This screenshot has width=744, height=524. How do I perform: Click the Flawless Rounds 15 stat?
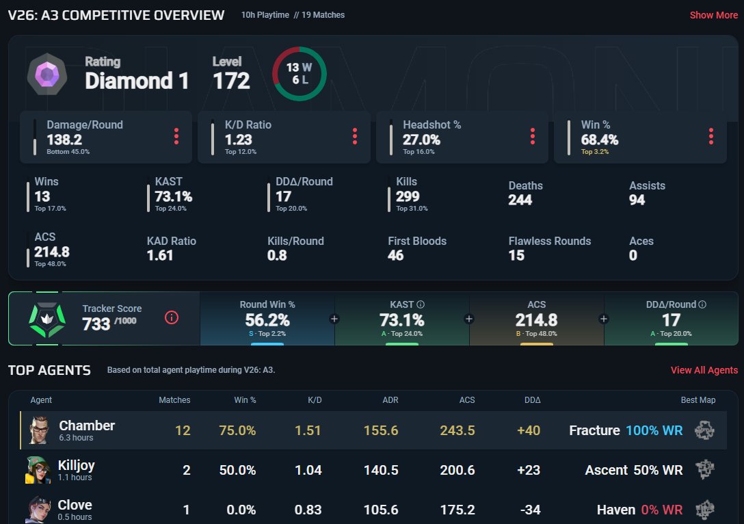click(550, 248)
